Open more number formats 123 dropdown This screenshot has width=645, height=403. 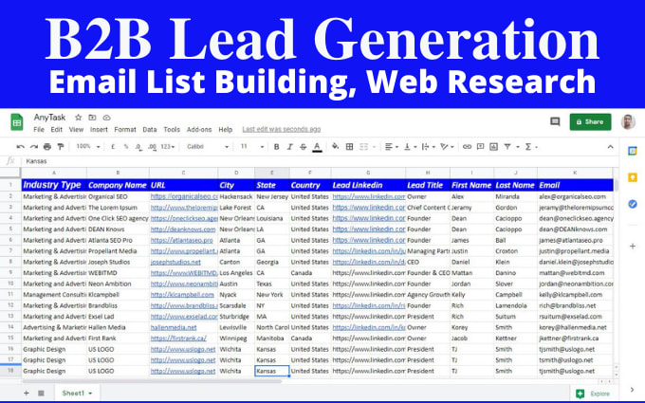[x=168, y=147]
